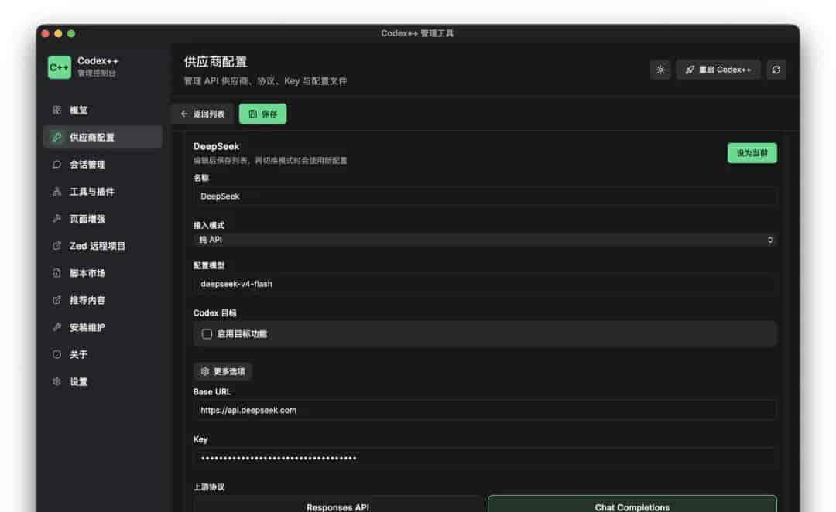Screen dimensions: 836x512
Task: Click the 页面增强 icon
Action: pos(57,219)
